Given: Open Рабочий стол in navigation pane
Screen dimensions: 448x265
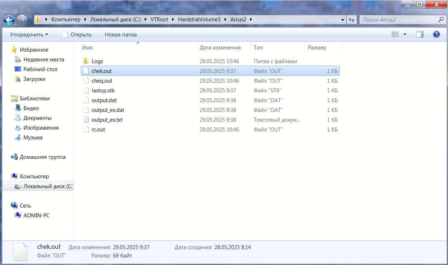Looking at the screenshot, I should pyautogui.click(x=40, y=69).
